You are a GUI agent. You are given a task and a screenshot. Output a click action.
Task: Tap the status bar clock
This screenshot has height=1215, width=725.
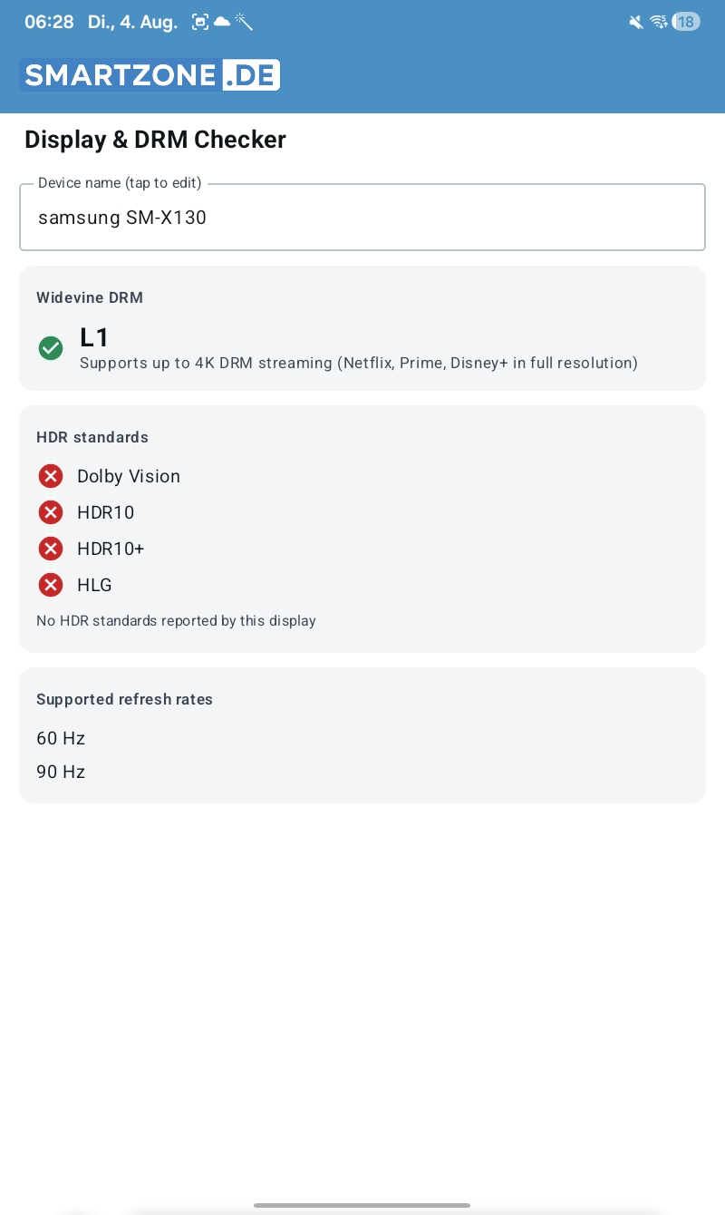point(49,22)
